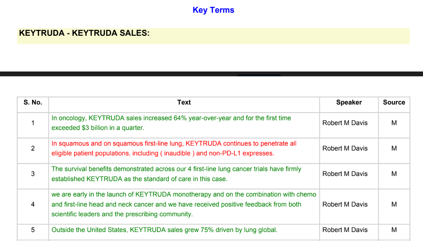The height and width of the screenshot is (241, 423).
Task: Click Robert M Davis in row 1
Action: pos(345,123)
